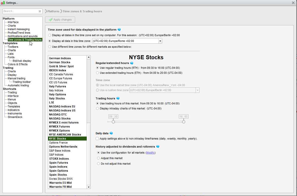297x196 pixels.
Task: Open Colors & Effects settings
Action: coord(18,64)
